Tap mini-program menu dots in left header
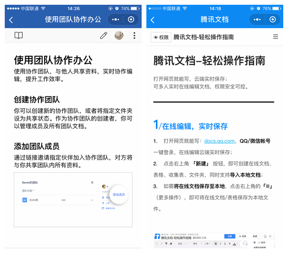 click(x=115, y=19)
